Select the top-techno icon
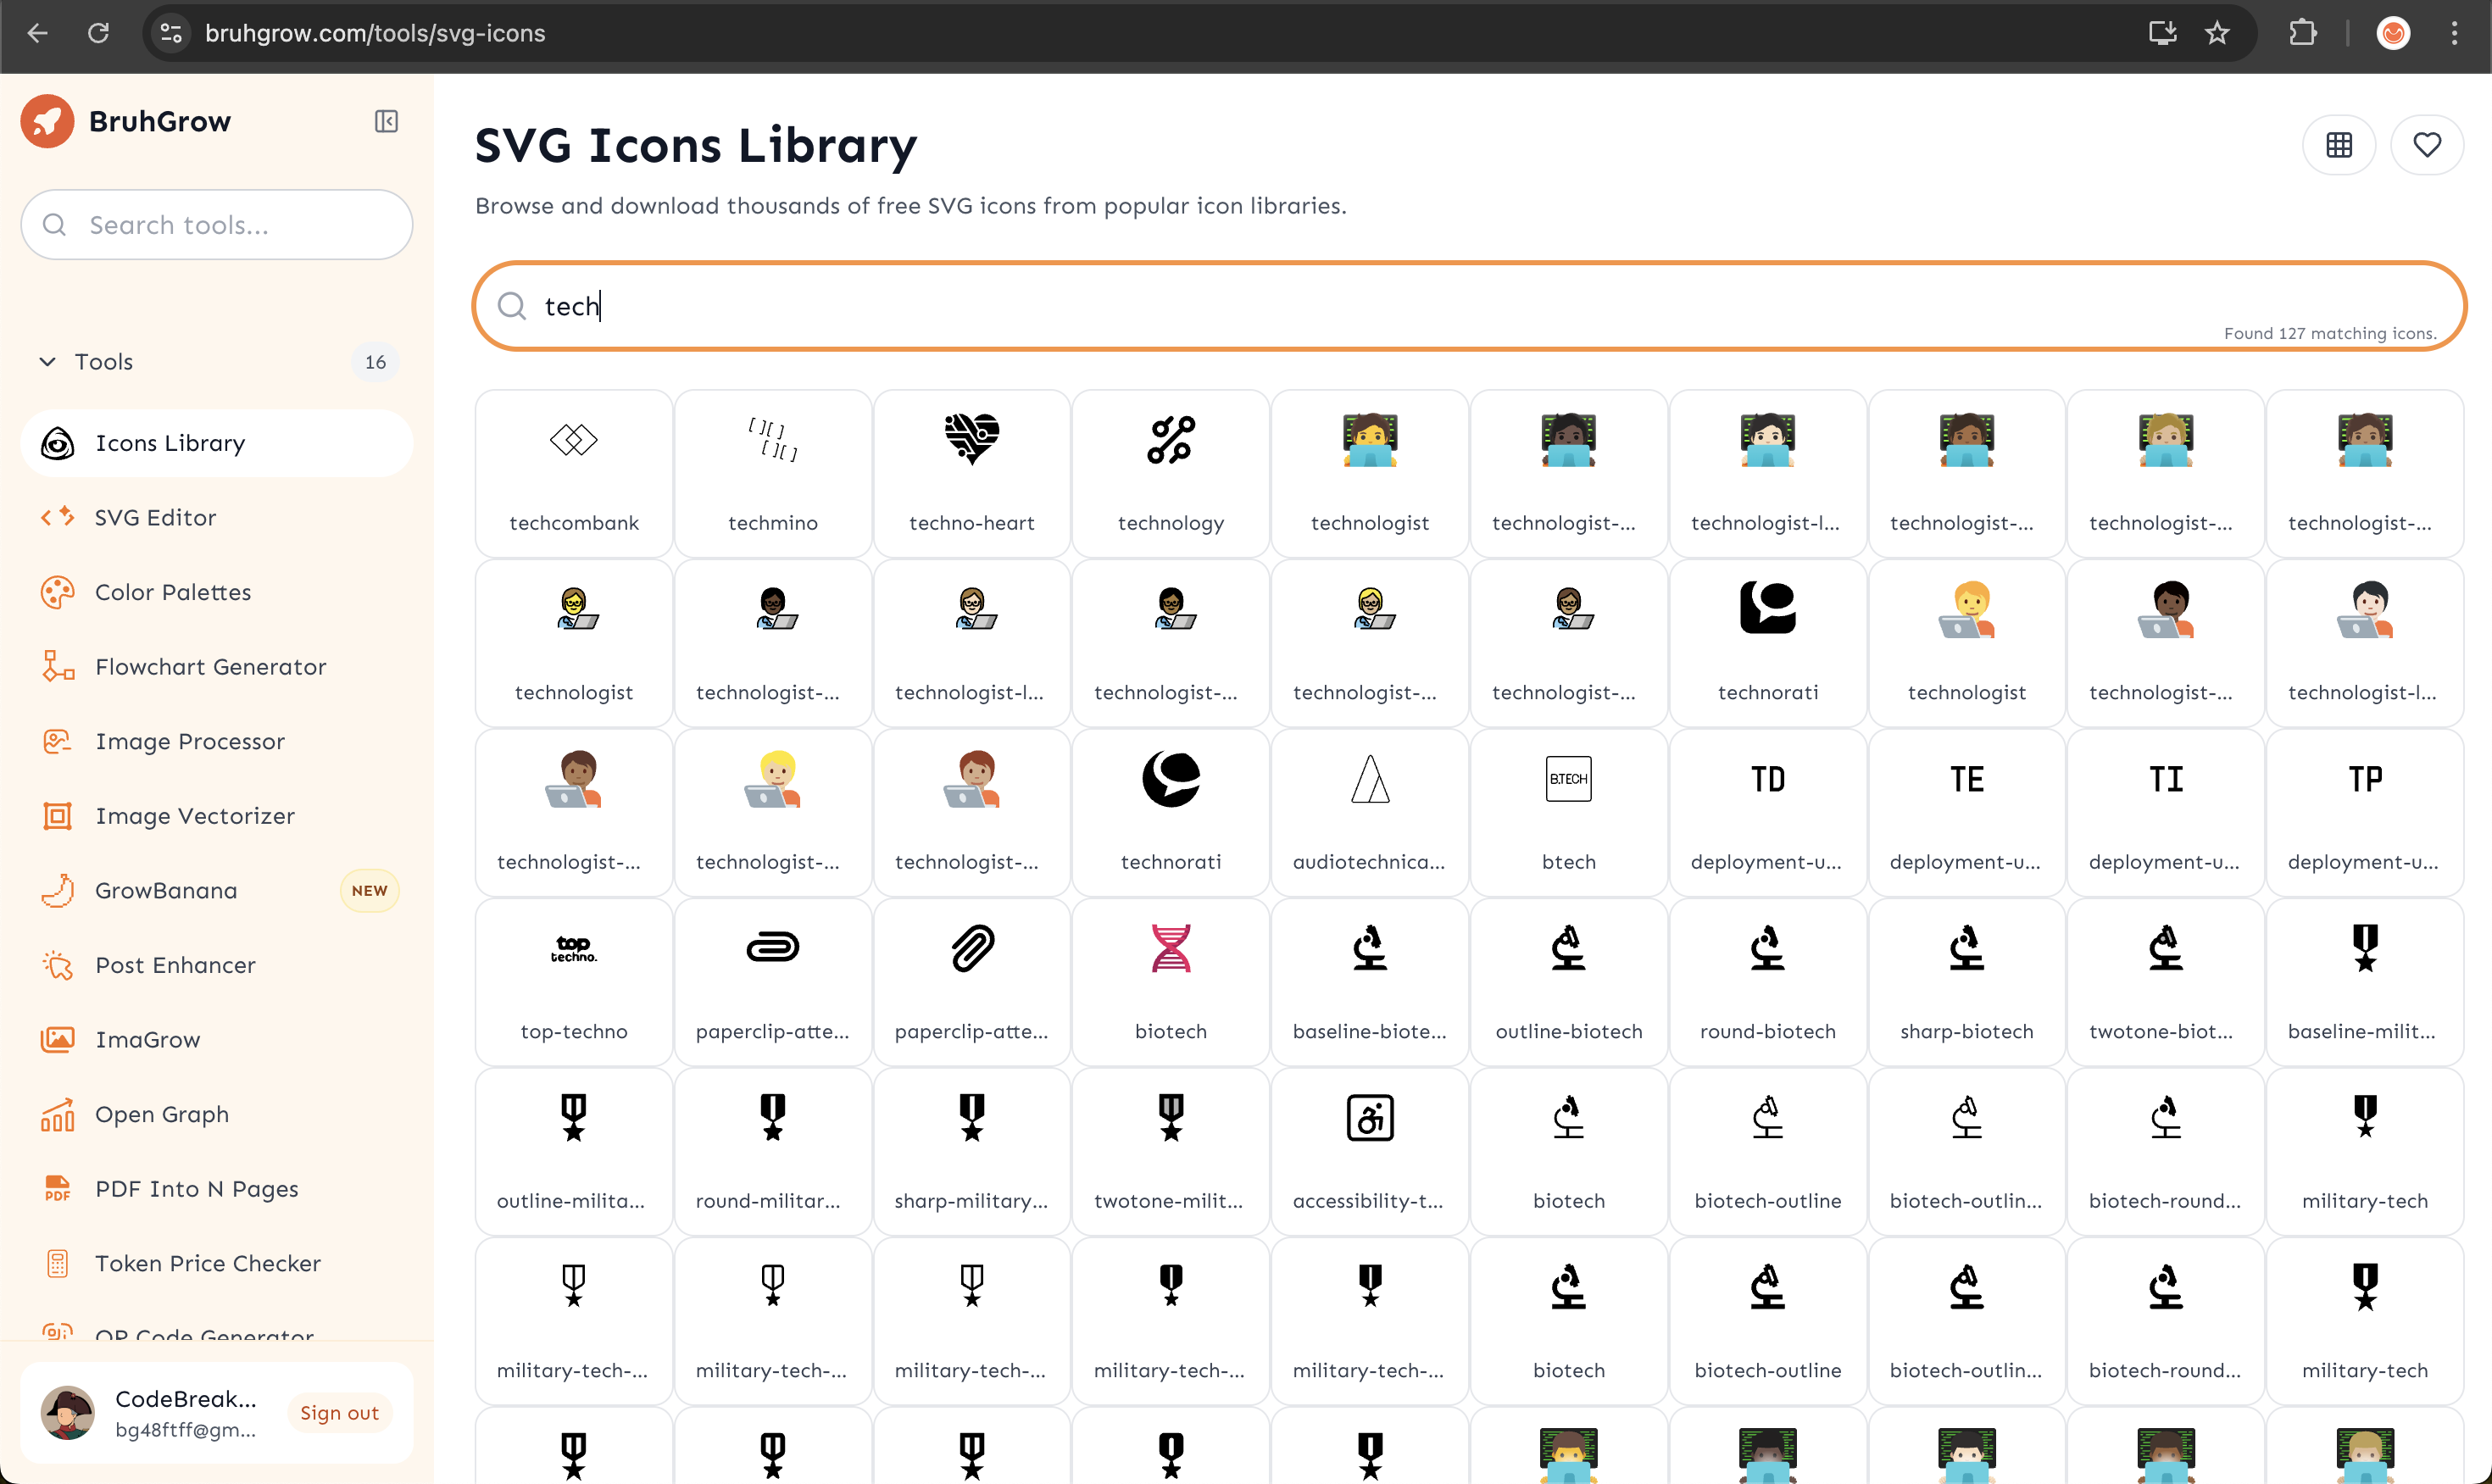2492x1484 pixels. tap(574, 982)
